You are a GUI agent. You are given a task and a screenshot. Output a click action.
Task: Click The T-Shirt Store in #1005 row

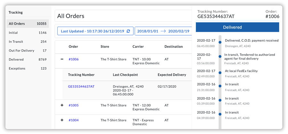coord(114,105)
